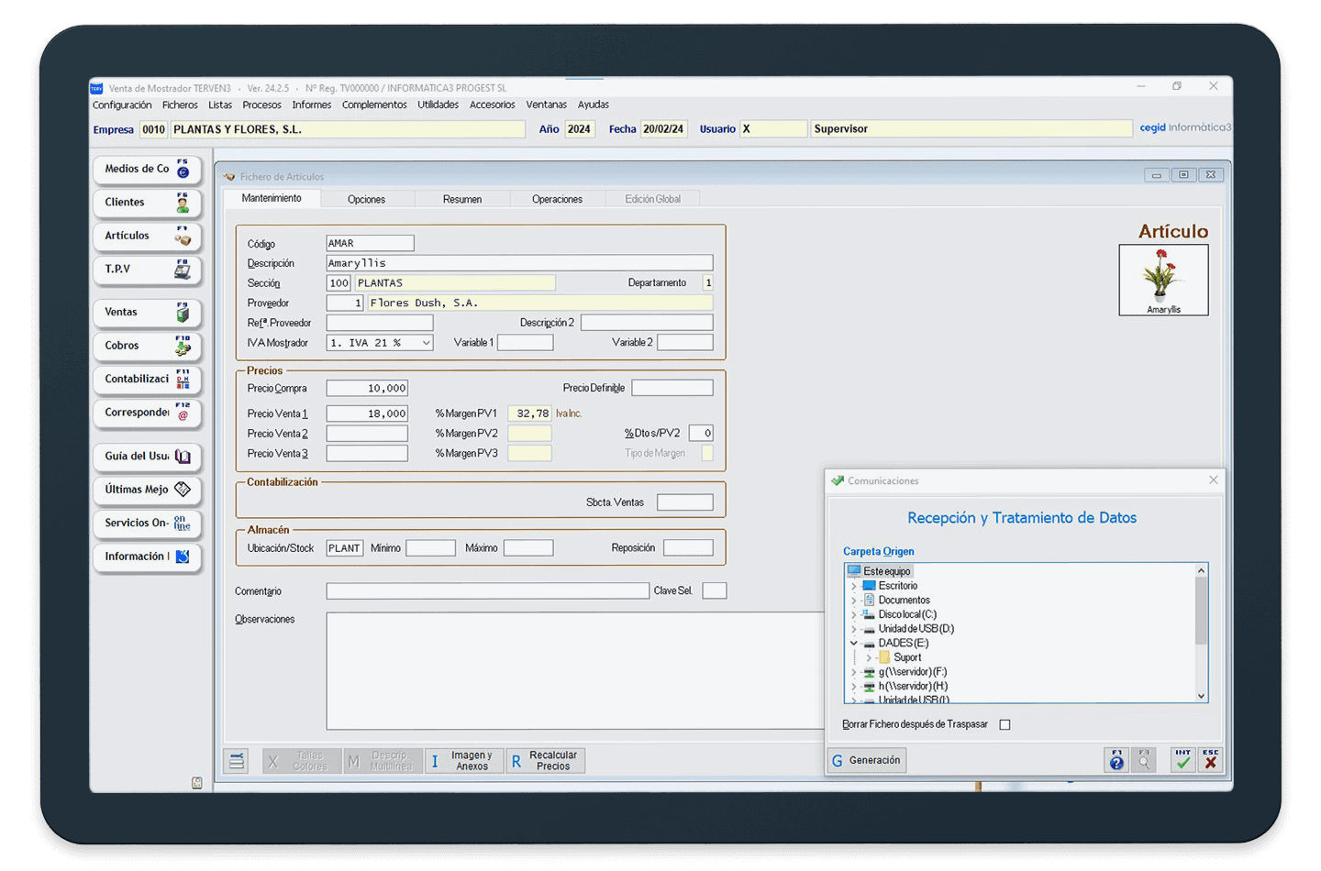The height and width of the screenshot is (871, 1321).
Task: Open the IVA Mostrador dropdown
Action: [426, 343]
